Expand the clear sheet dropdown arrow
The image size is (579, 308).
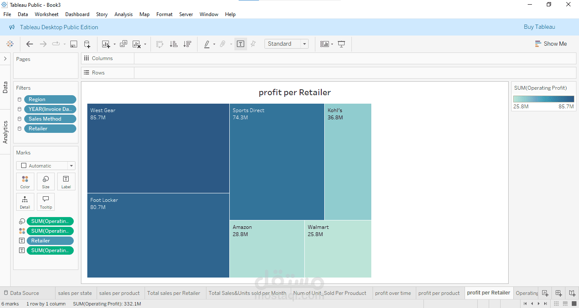[145, 44]
